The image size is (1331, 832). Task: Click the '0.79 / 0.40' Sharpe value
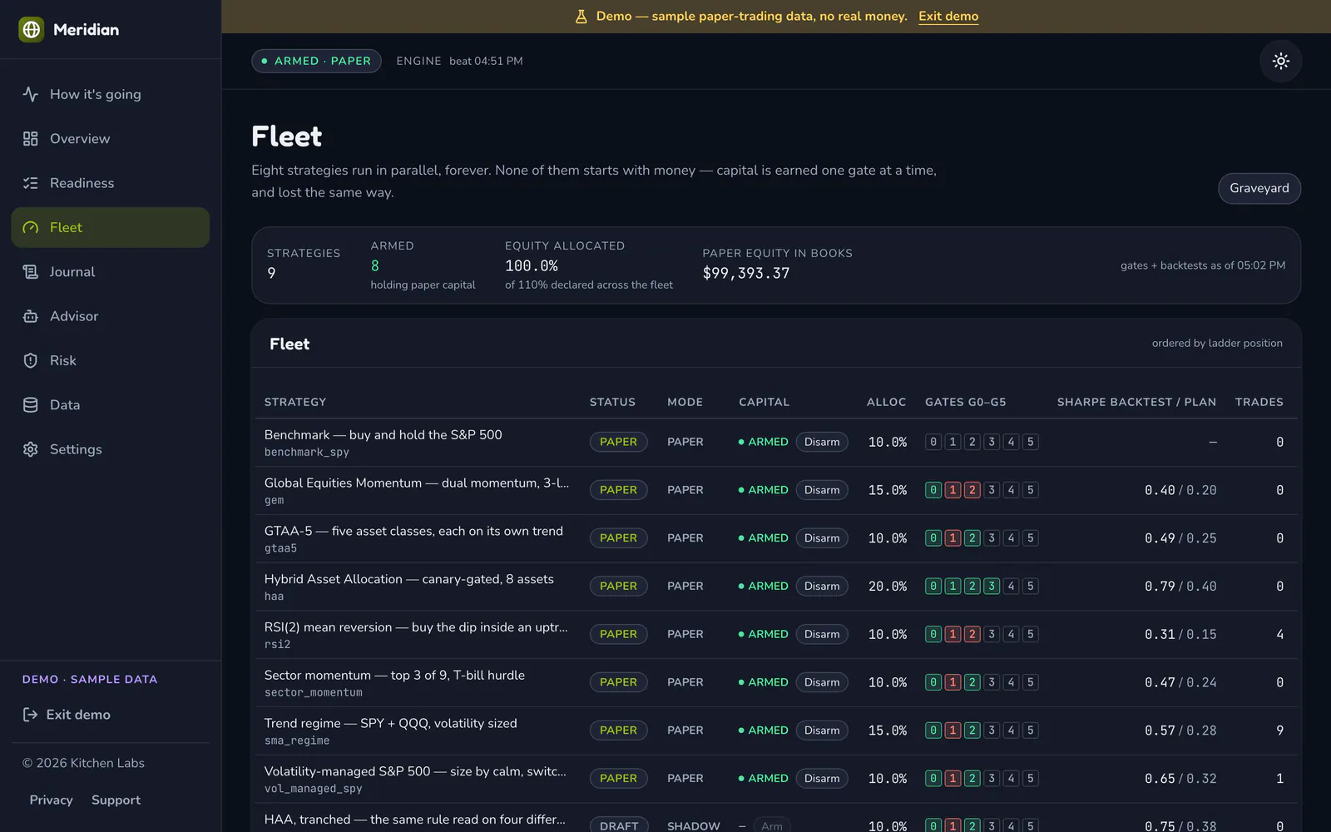coord(1180,587)
